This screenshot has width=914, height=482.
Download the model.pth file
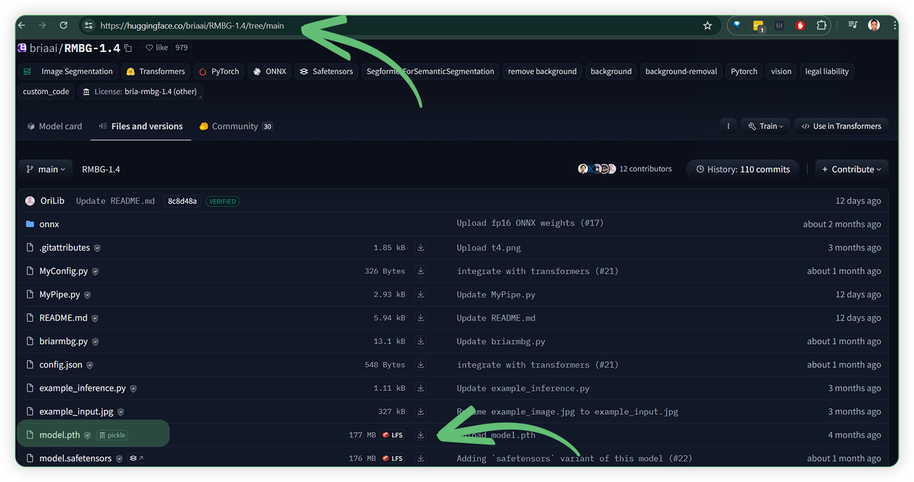click(x=420, y=435)
